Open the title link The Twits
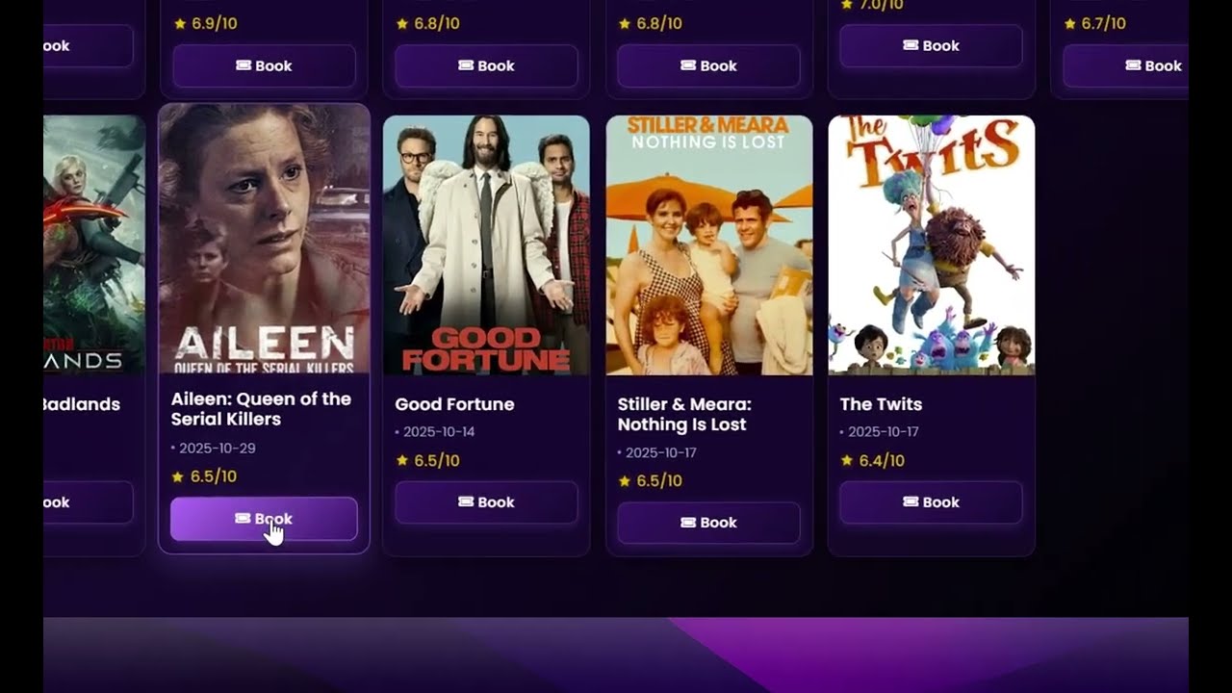 tap(881, 404)
